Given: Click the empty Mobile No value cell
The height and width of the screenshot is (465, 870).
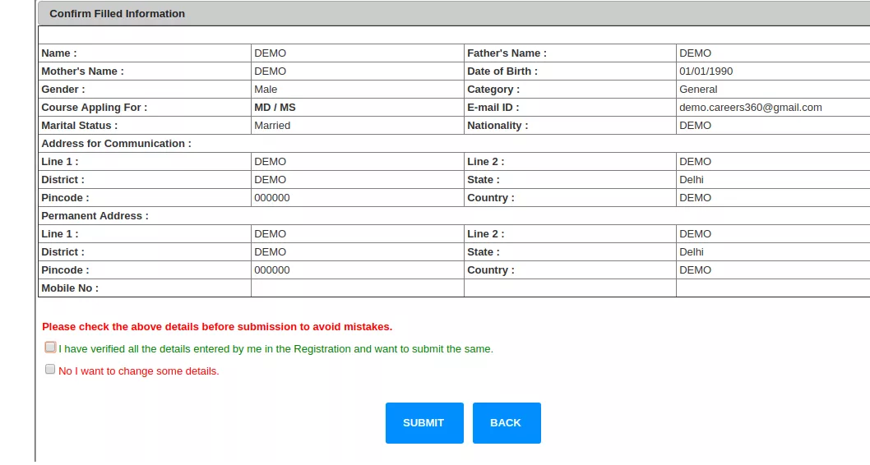Looking at the screenshot, I should (x=357, y=288).
